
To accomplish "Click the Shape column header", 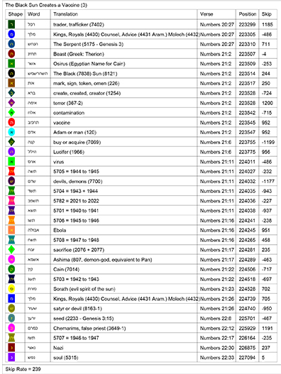I will [16, 14].
